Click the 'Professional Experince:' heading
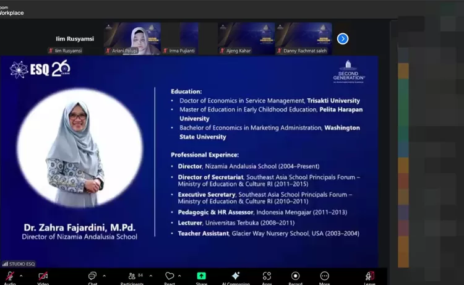 click(205, 155)
